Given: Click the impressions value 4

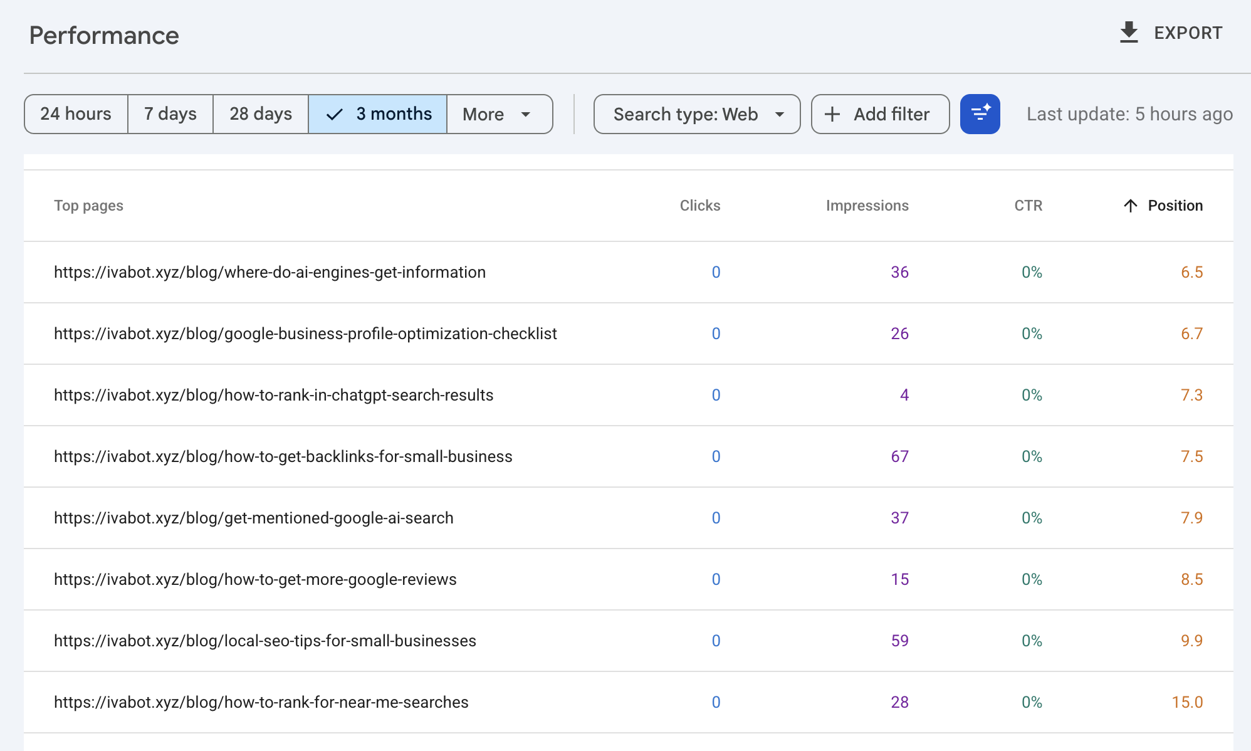Looking at the screenshot, I should tap(904, 395).
